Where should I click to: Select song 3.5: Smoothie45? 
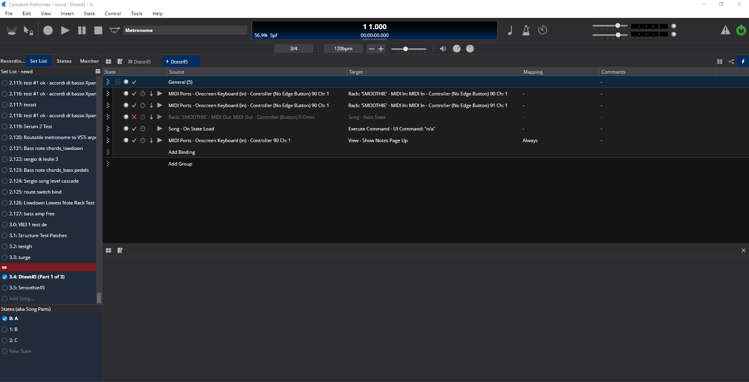click(27, 288)
